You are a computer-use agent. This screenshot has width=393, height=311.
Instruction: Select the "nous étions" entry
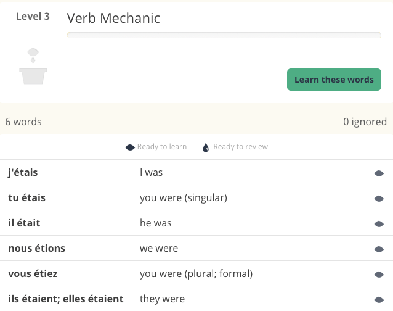36,249
